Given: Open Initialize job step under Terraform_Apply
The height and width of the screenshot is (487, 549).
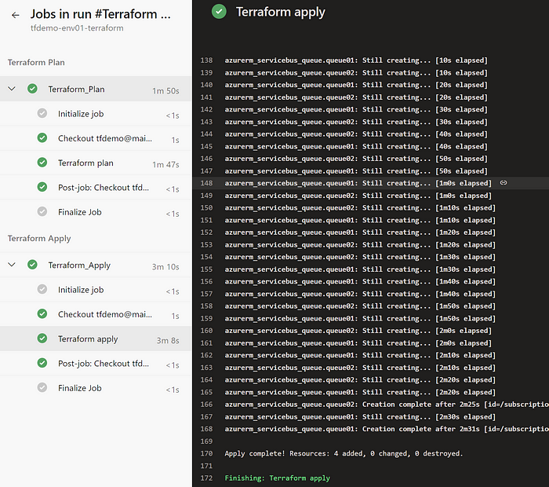Looking at the screenshot, I should [96, 290].
